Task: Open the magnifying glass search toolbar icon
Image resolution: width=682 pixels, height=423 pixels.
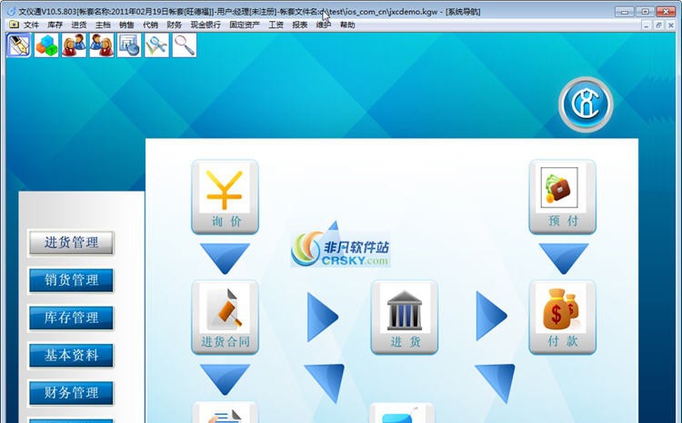Action: 185,45
